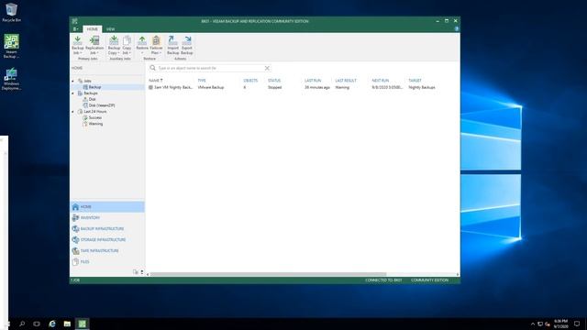587x330 pixels.
Task: Sort by the LAST RESULT column header
Action: (346, 81)
